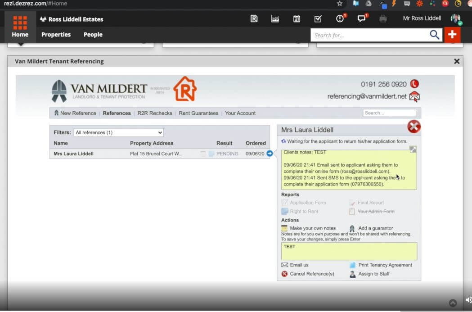Click the Final Report icon

point(352,203)
